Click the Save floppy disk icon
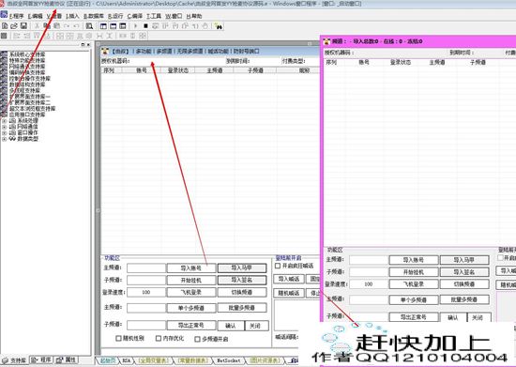 [x=23, y=25]
